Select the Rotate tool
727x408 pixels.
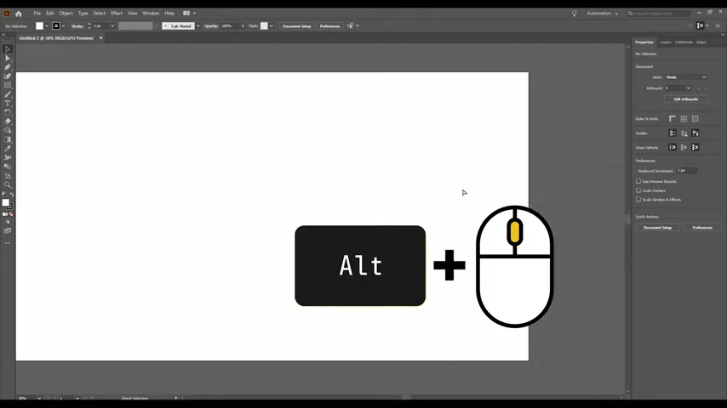pos(8,112)
